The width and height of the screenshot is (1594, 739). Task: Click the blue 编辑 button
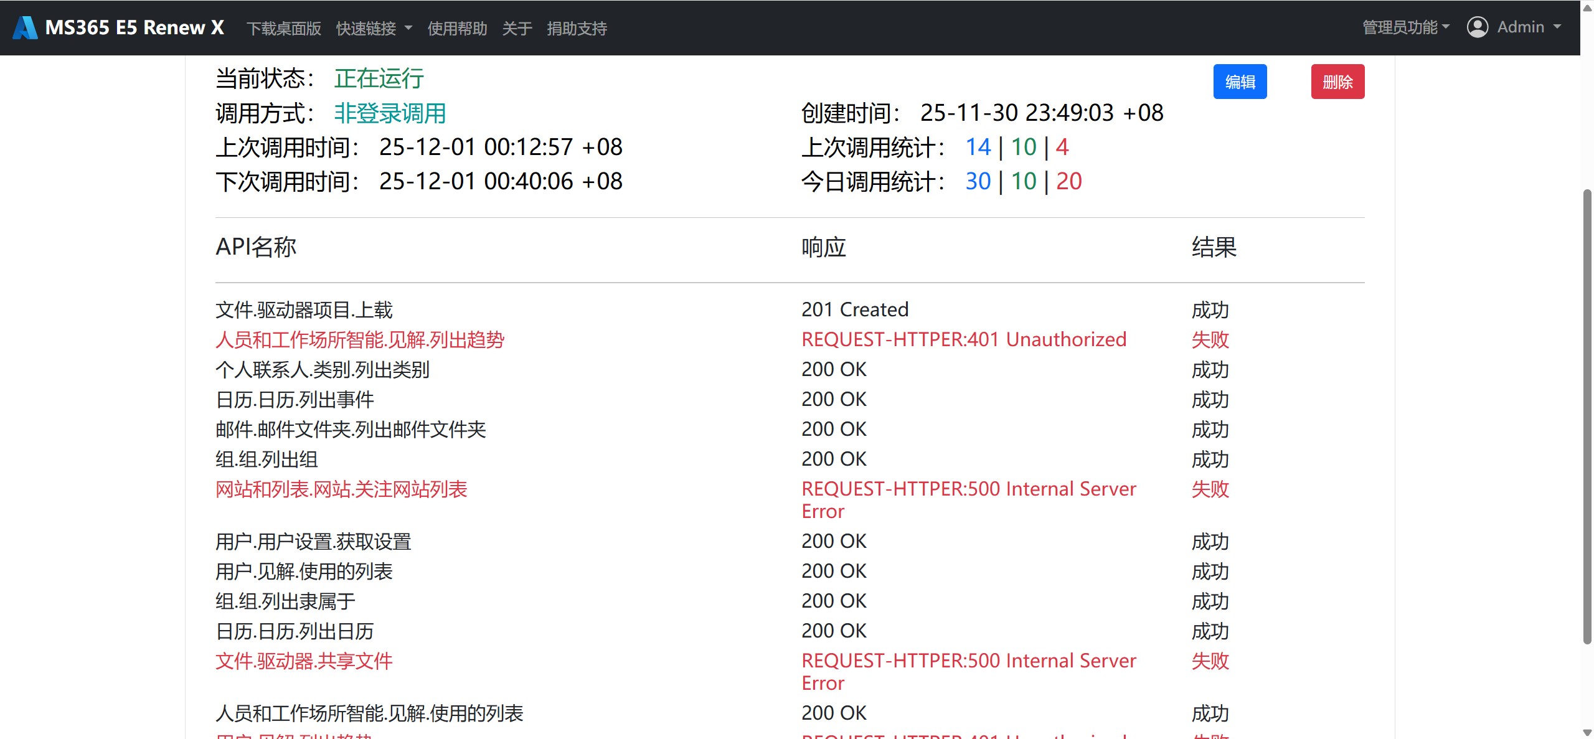[x=1240, y=82]
